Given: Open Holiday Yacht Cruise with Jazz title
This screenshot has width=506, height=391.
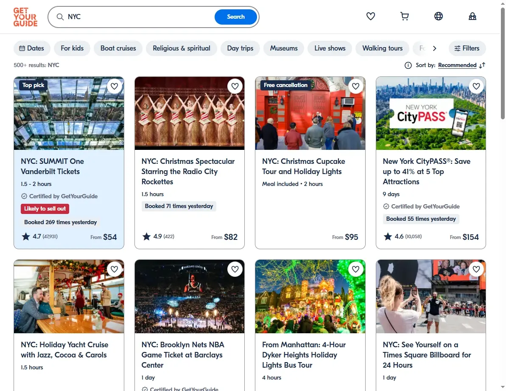Looking at the screenshot, I should point(64,350).
